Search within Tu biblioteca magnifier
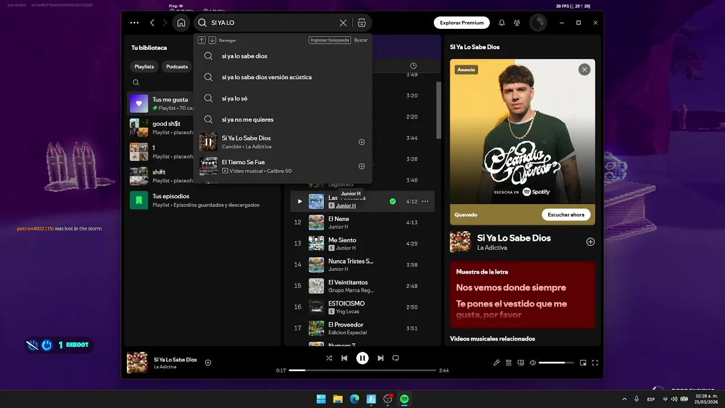This screenshot has height=408, width=725. (136, 83)
